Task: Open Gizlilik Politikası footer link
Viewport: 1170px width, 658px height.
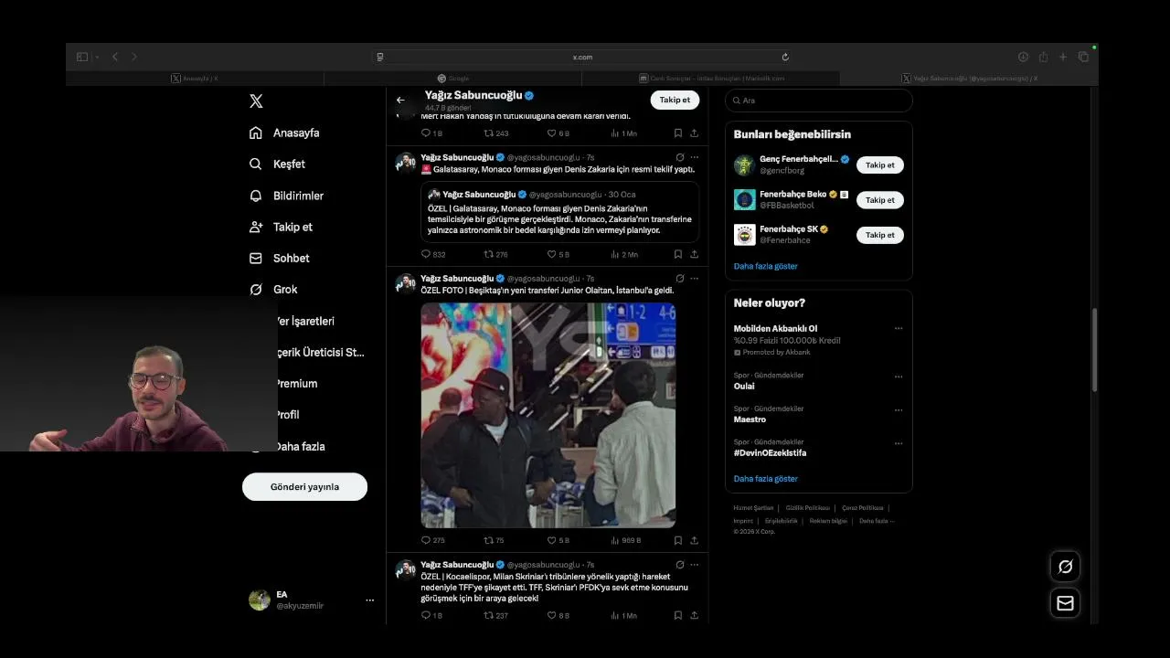Action: (808, 507)
